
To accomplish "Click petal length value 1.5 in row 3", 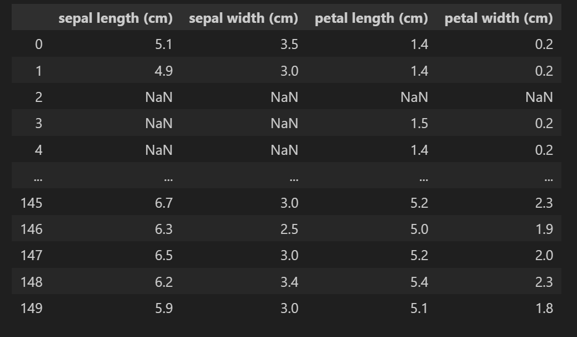I will click(419, 124).
